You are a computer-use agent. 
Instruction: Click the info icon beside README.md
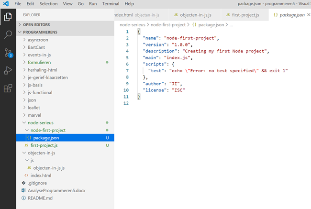click(x=23, y=198)
